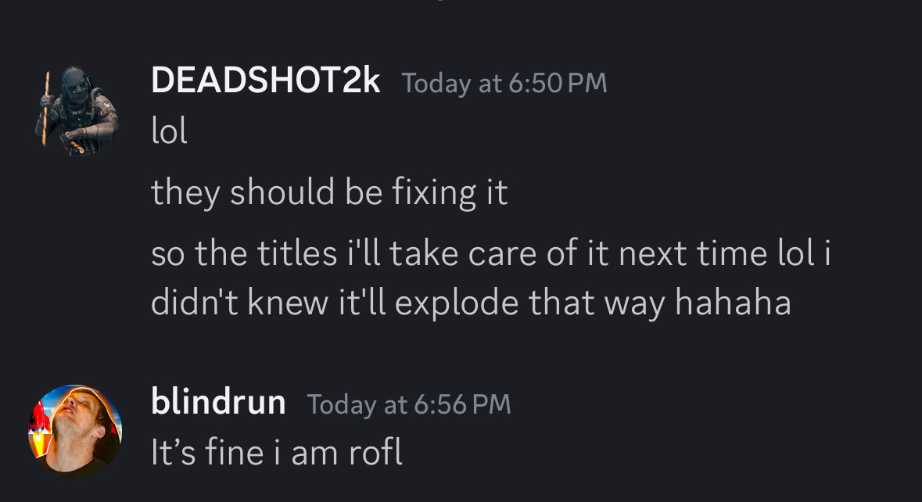Select the "they should be fixing it" message
The height and width of the screenshot is (502, 922).
coord(329,192)
